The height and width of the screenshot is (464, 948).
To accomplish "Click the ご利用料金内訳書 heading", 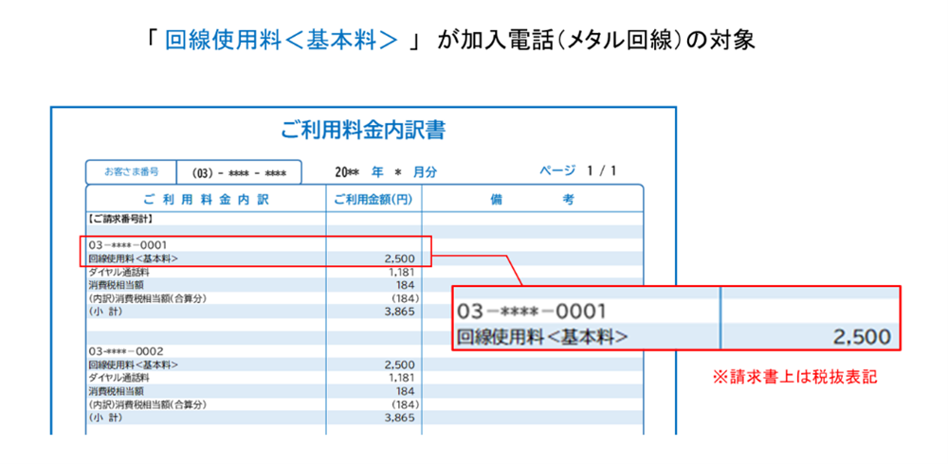I will [x=363, y=131].
